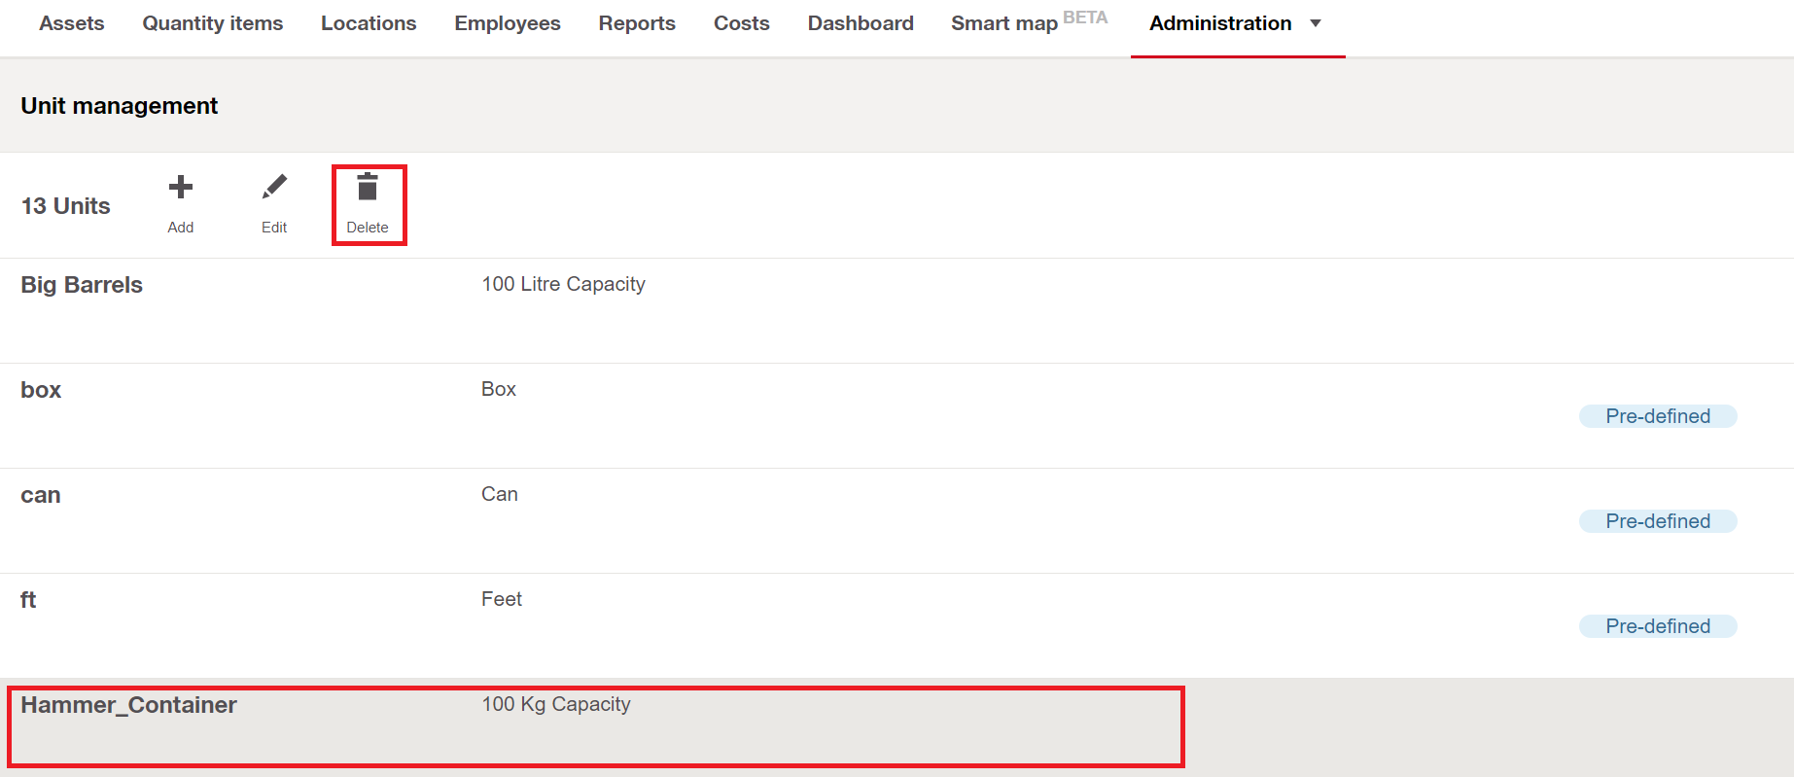This screenshot has width=1794, height=777.
Task: Click Pre-defined badge in ft row
Action: point(1658,626)
